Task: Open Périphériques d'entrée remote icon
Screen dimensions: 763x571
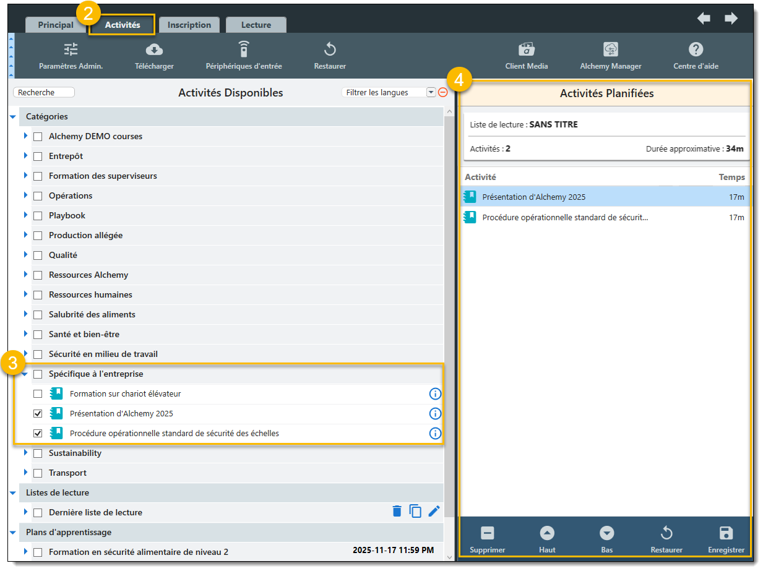Action: tap(244, 50)
